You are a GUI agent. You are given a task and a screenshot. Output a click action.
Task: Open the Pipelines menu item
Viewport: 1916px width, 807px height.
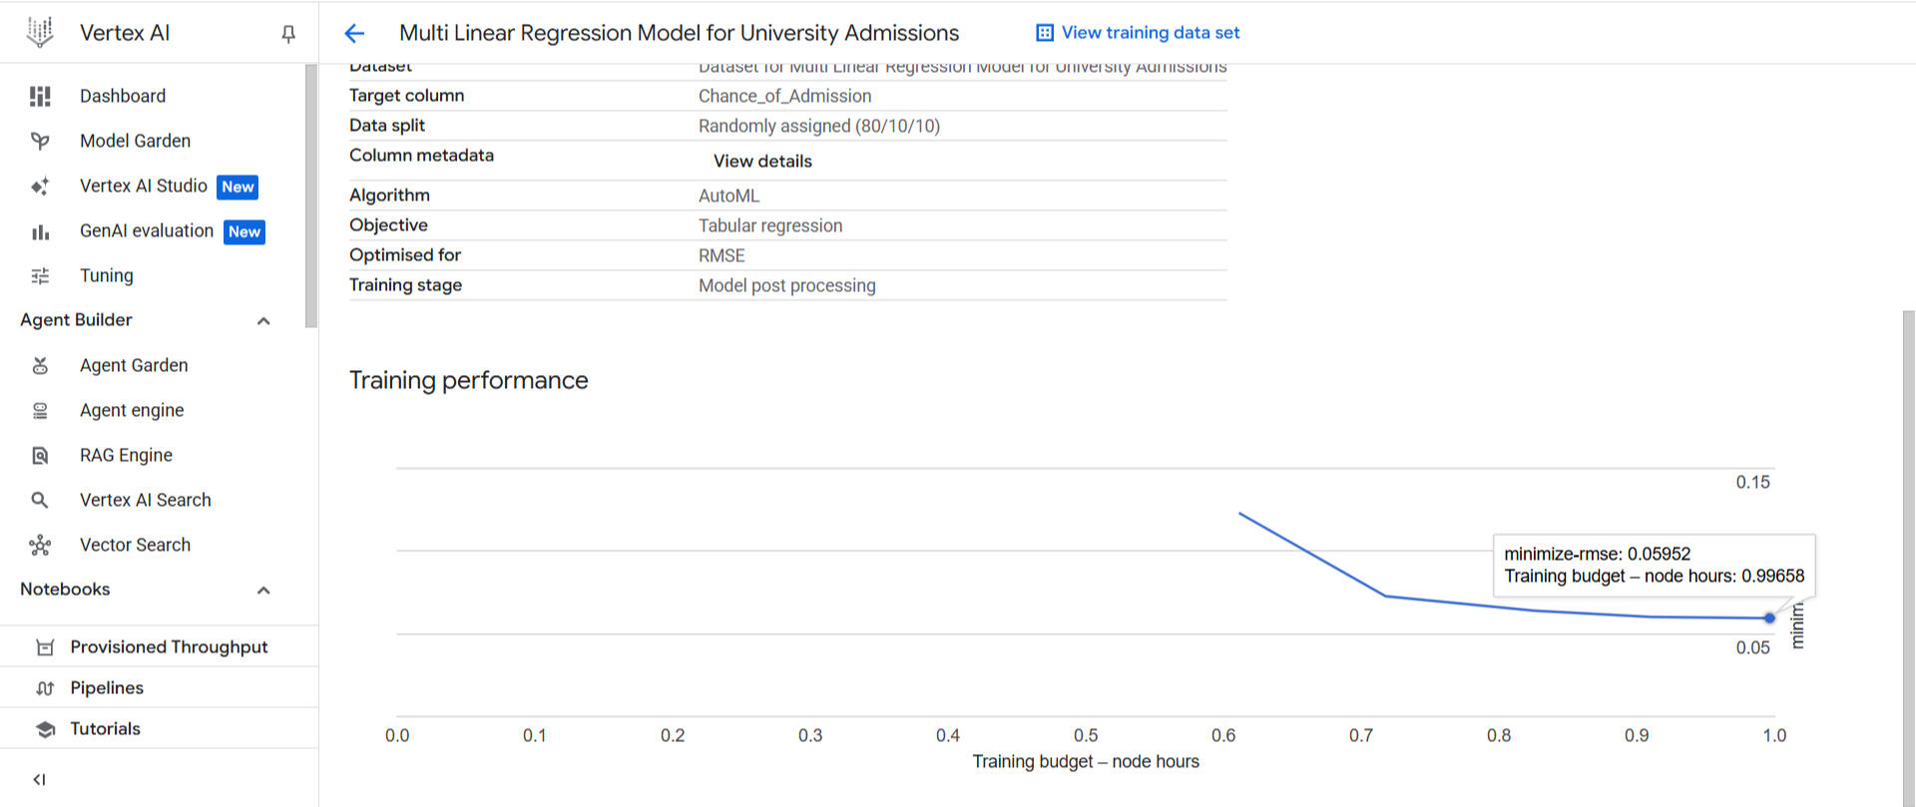click(107, 687)
